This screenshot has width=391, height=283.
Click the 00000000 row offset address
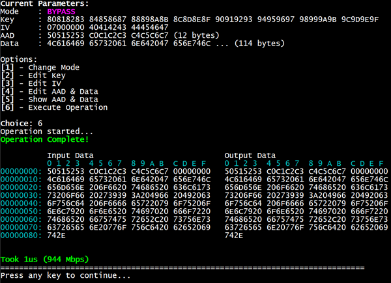[x=22, y=170]
